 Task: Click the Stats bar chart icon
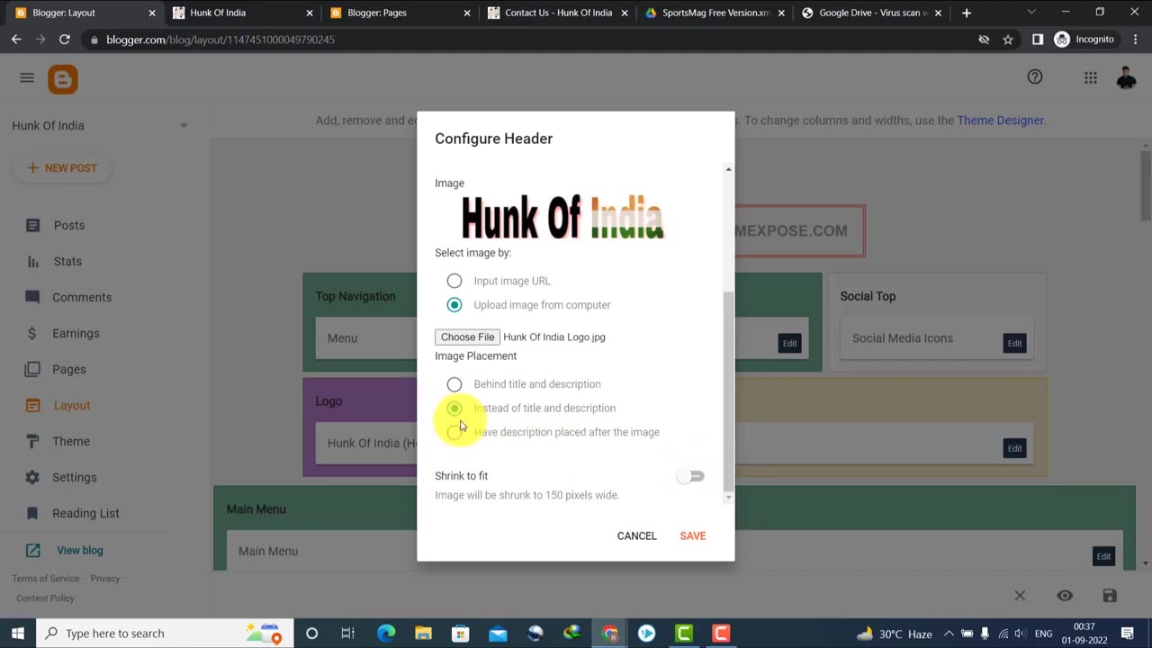[32, 261]
